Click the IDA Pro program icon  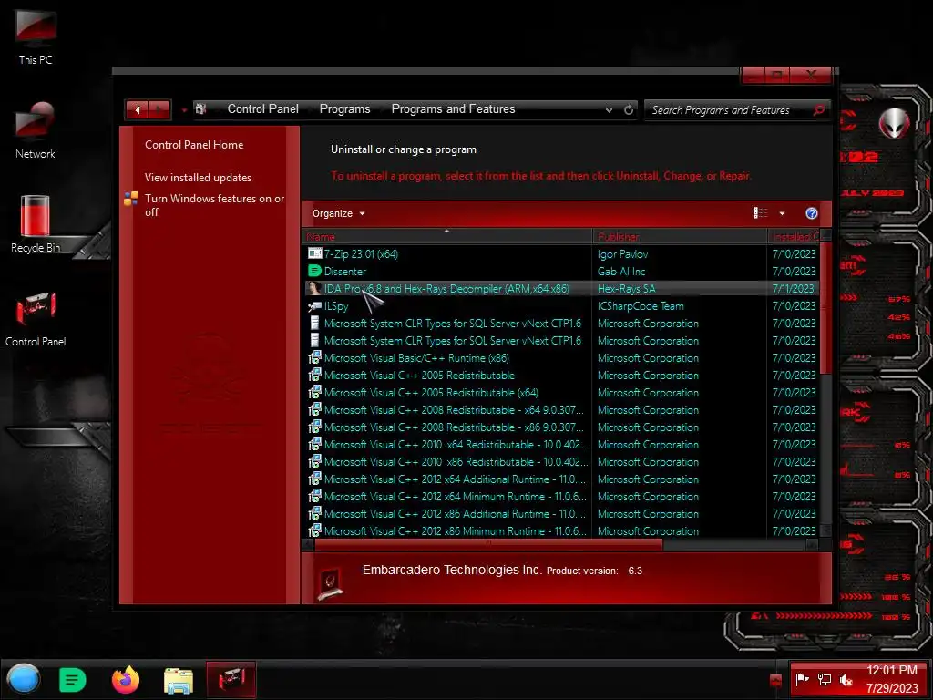[314, 289]
